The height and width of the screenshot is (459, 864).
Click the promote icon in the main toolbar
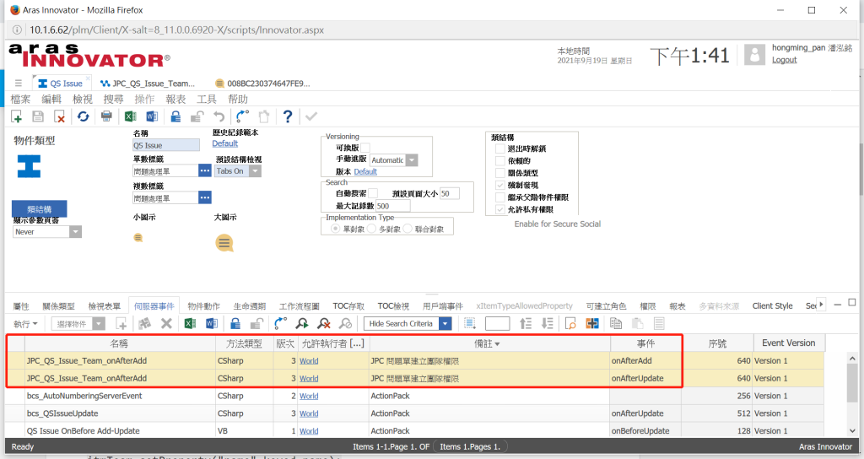242,116
